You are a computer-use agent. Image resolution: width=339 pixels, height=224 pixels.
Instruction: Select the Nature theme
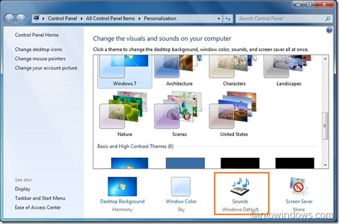125,114
